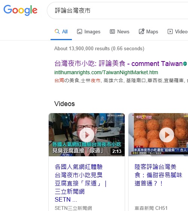Play the SETN stinky tofu video
This screenshot has height=211, width=188.
[87, 135]
